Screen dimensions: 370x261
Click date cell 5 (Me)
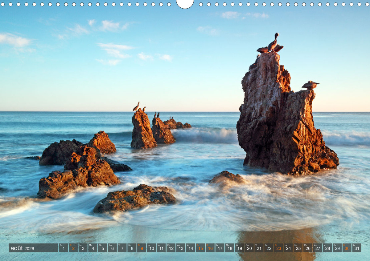102,248
